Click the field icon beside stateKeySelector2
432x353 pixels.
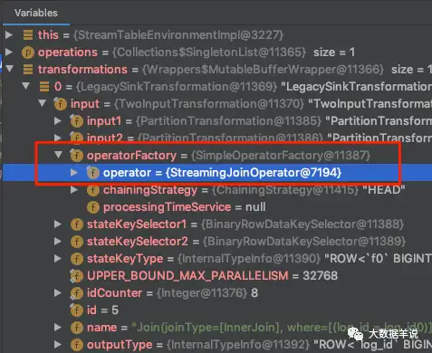pyautogui.click(x=76, y=242)
